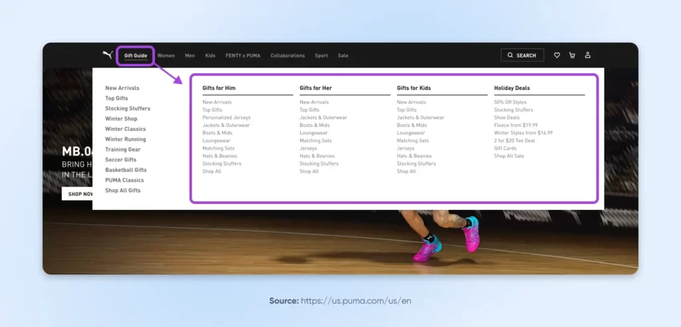Open Gifts for Her heading
The image size is (681, 327).
click(316, 88)
